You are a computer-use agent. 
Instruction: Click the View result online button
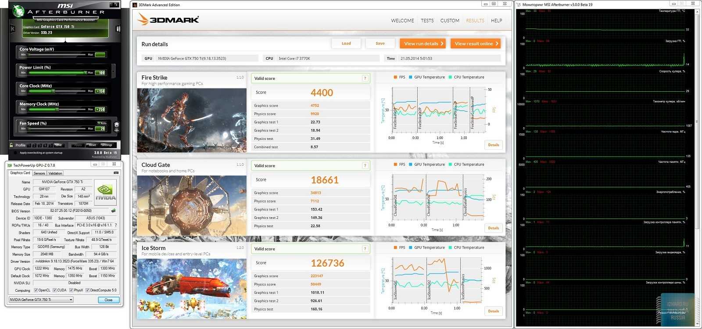click(476, 43)
